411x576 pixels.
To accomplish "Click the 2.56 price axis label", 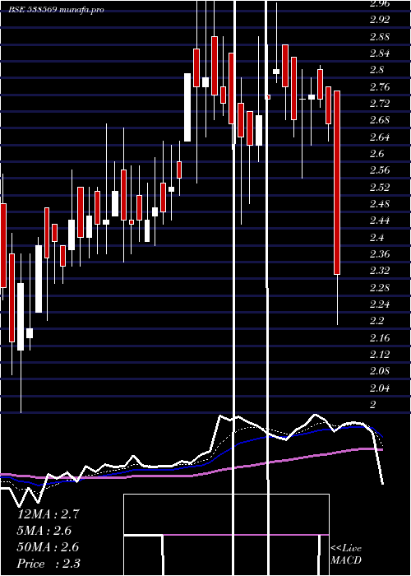I will pyautogui.click(x=380, y=170).
